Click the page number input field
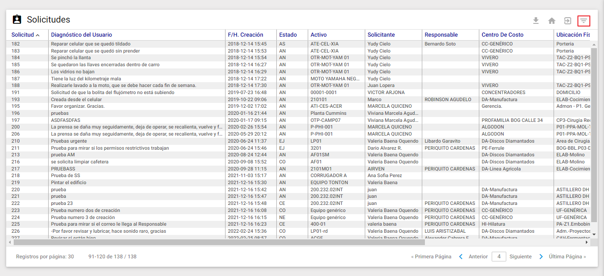This screenshot has width=604, height=276. pyautogui.click(x=499, y=257)
